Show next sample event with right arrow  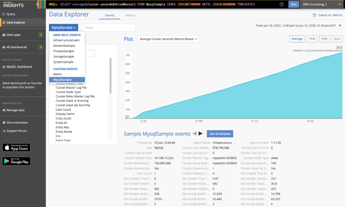click(x=201, y=134)
